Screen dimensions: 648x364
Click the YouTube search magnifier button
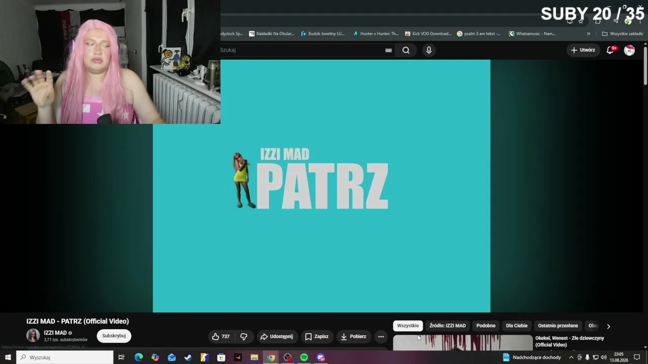tap(406, 50)
